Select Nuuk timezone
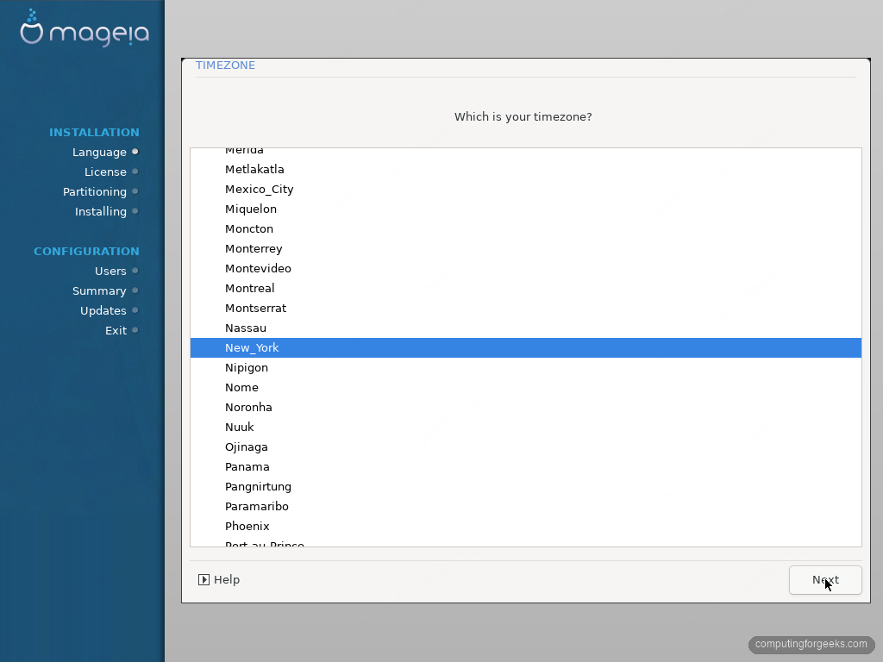This screenshot has width=883, height=662. click(x=525, y=427)
